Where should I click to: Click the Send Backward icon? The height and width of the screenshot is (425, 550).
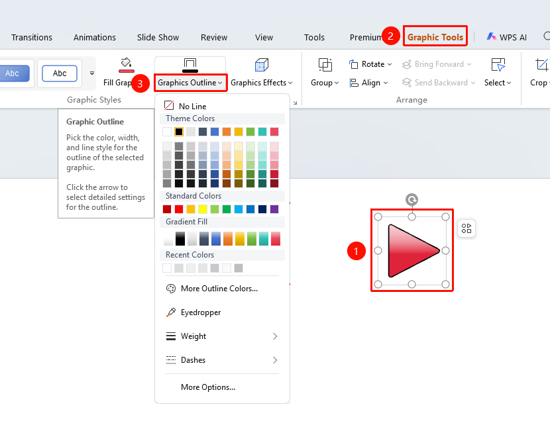click(x=407, y=83)
